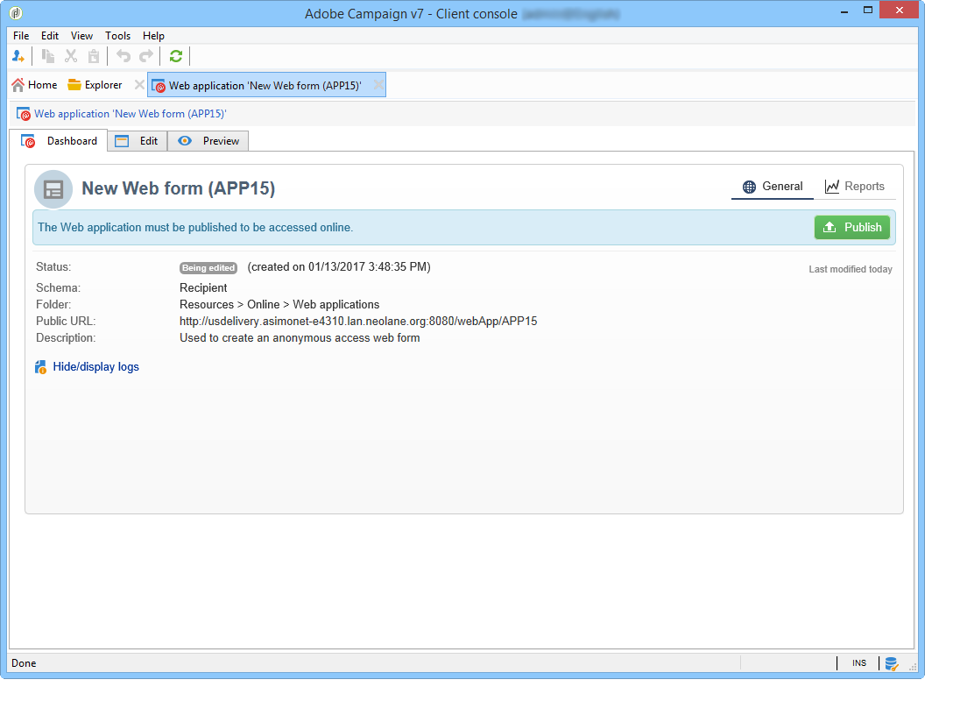Click the window resize grip in status bar

point(913,667)
